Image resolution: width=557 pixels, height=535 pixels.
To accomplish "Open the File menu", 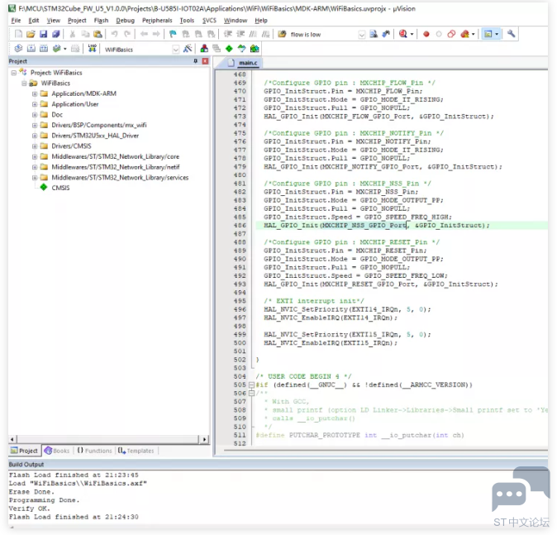I will click(16, 21).
